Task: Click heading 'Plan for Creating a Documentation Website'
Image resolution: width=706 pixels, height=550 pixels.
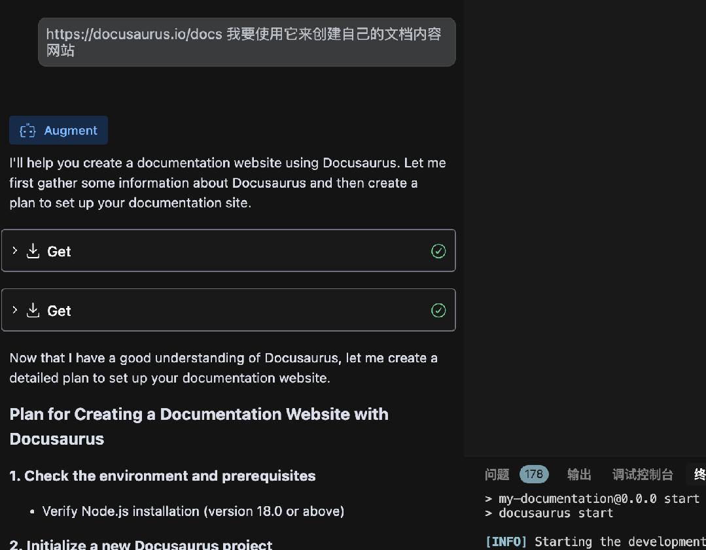Action: click(199, 426)
